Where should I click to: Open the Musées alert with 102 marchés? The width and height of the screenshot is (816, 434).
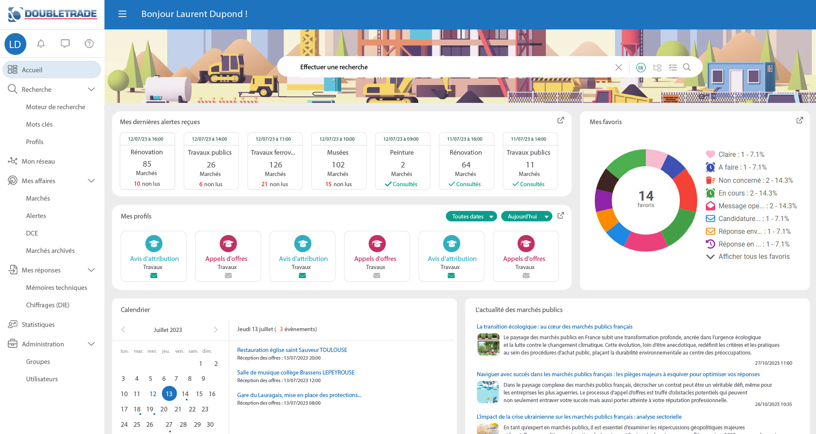point(339,161)
